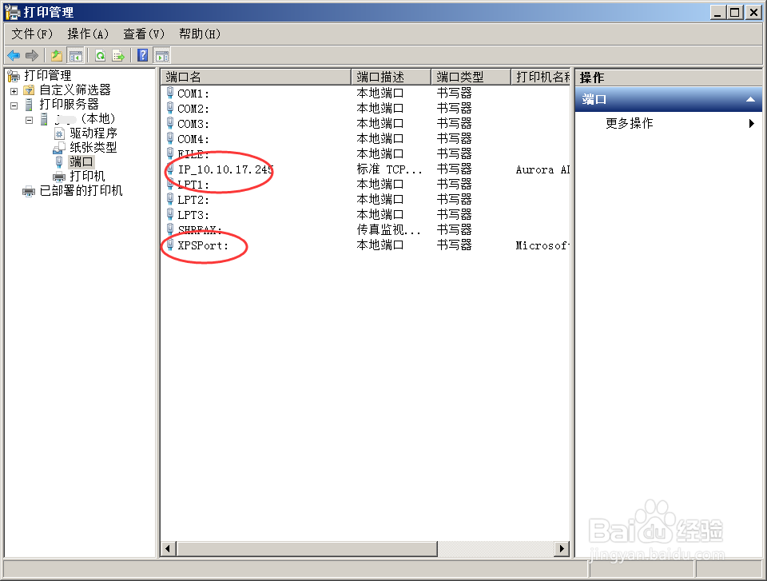Screen dimensions: 767x581
Task: Sort by the 端口描述 column header
Action: pos(391,77)
